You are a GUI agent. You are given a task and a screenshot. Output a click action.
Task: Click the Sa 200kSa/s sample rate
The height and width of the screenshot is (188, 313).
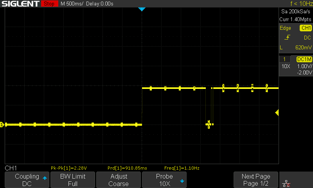296,12
